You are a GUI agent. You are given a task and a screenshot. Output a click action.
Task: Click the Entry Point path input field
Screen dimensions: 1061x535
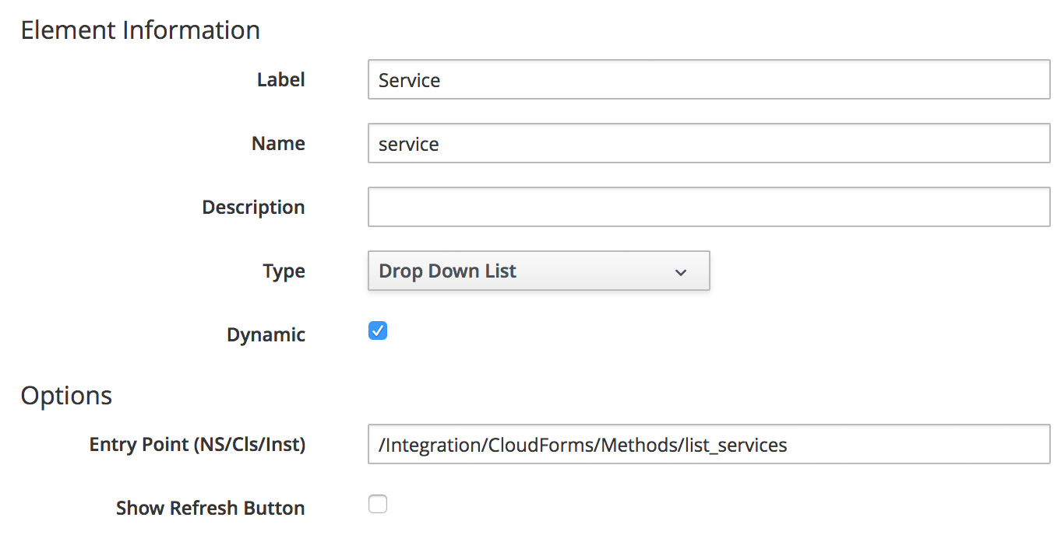tap(708, 445)
